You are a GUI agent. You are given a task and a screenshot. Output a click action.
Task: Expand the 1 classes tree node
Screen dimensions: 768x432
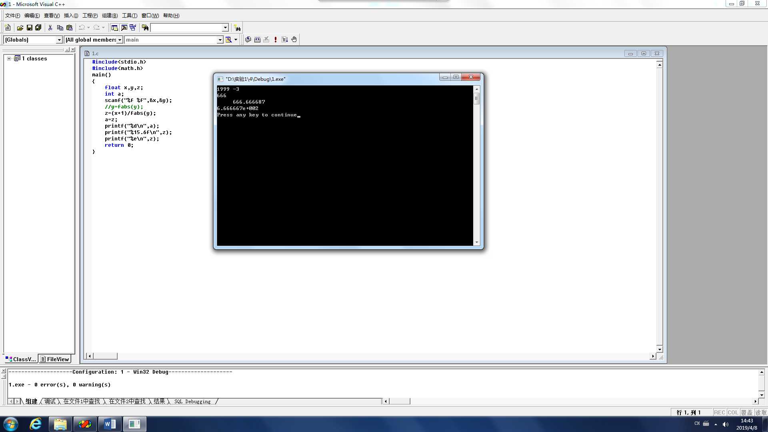pos(9,58)
